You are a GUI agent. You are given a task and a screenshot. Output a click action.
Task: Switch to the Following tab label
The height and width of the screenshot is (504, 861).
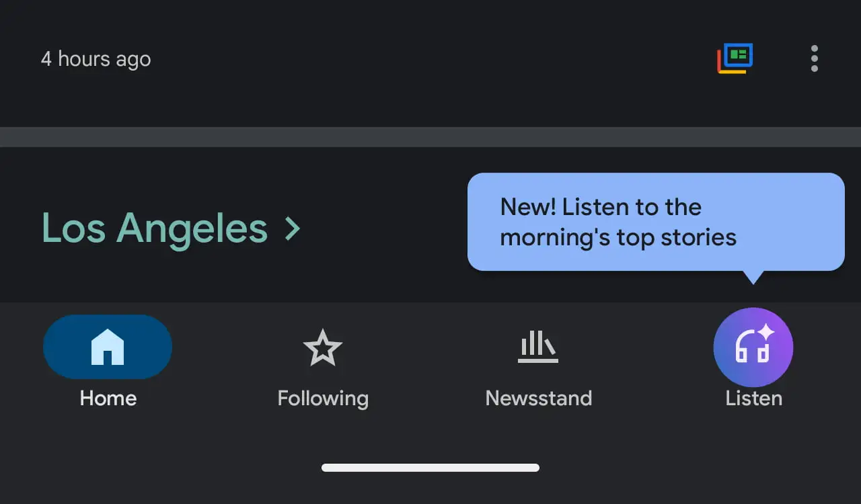(323, 398)
